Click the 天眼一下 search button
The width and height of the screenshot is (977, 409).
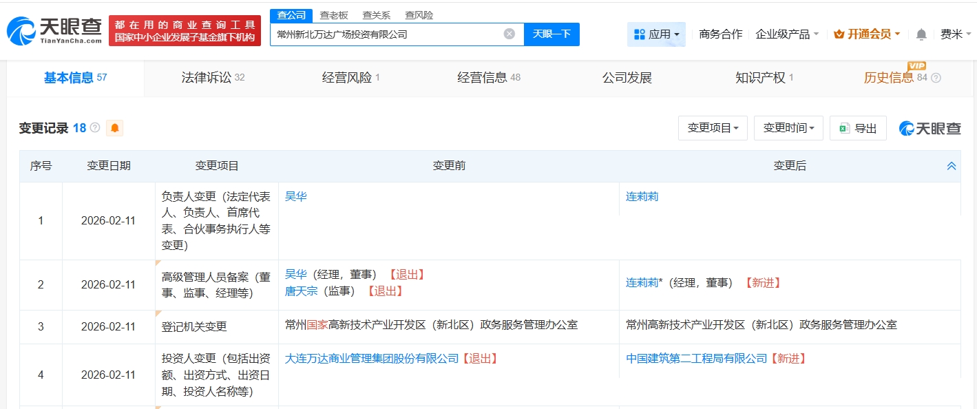click(551, 34)
